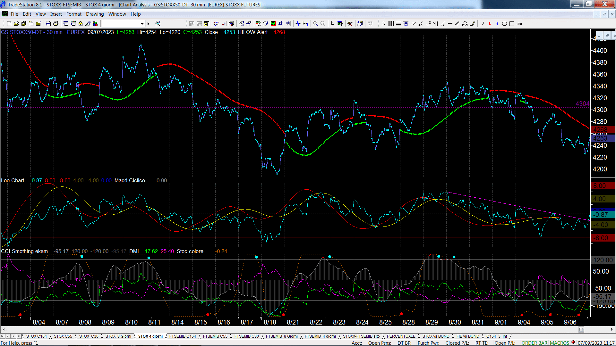Open the Drawing menu
The image size is (616, 346).
(x=95, y=14)
